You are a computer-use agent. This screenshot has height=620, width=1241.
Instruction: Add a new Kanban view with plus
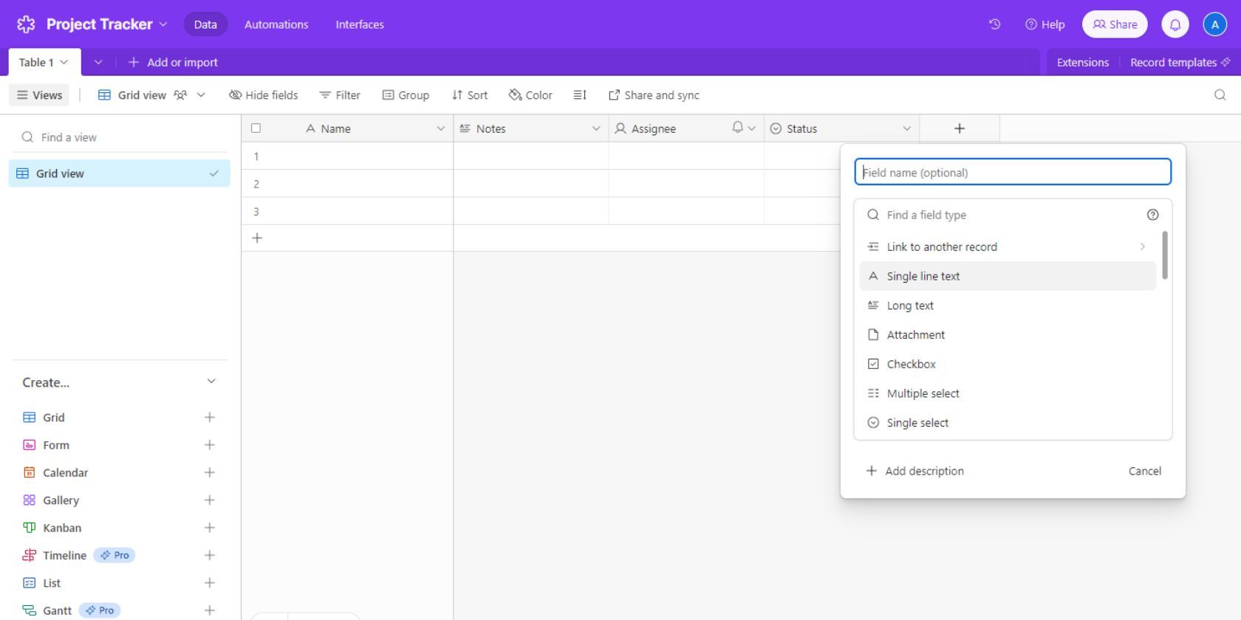coord(209,528)
